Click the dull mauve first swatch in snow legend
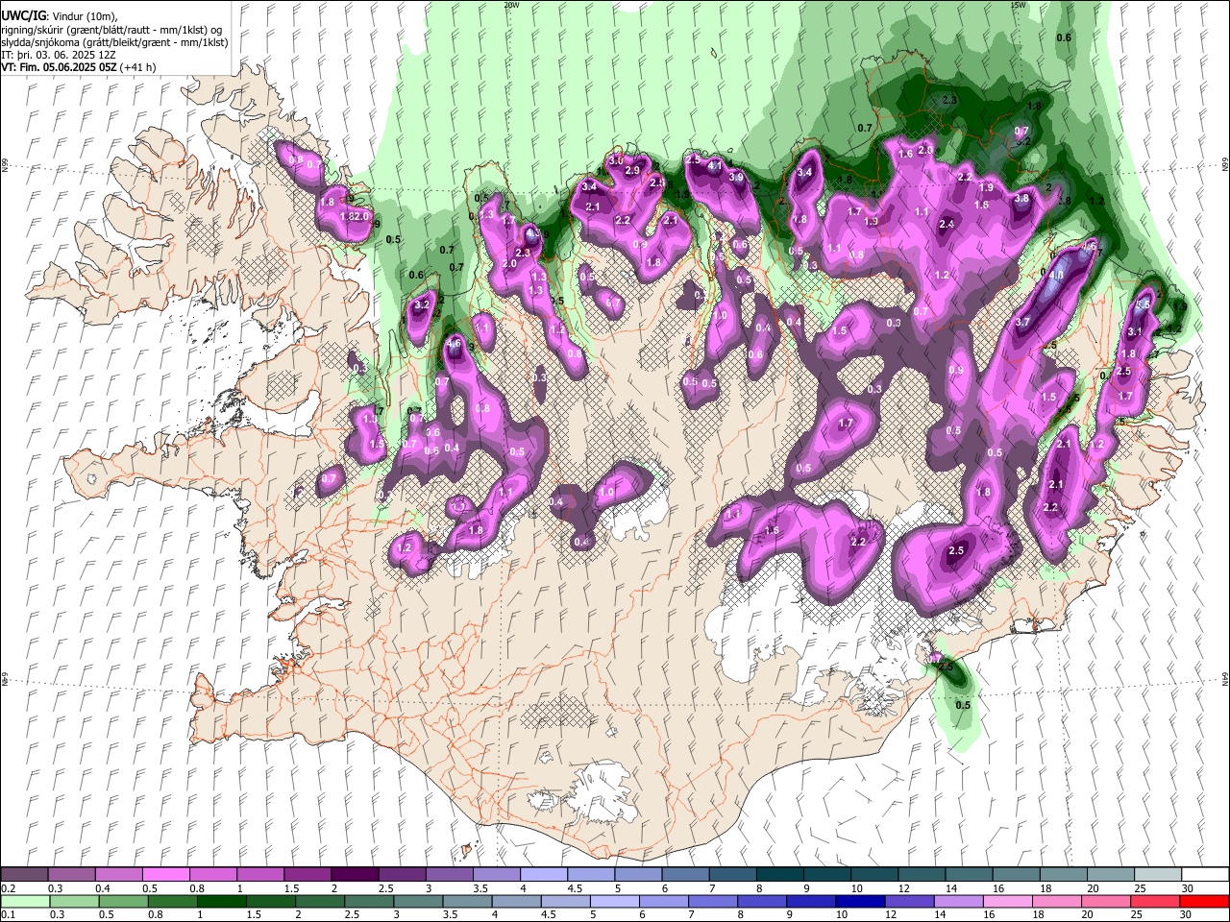 (24, 874)
